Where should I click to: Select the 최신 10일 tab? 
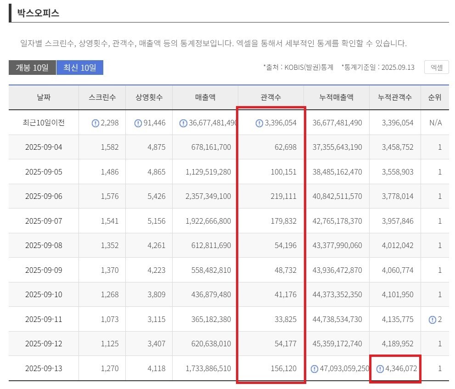click(80, 68)
